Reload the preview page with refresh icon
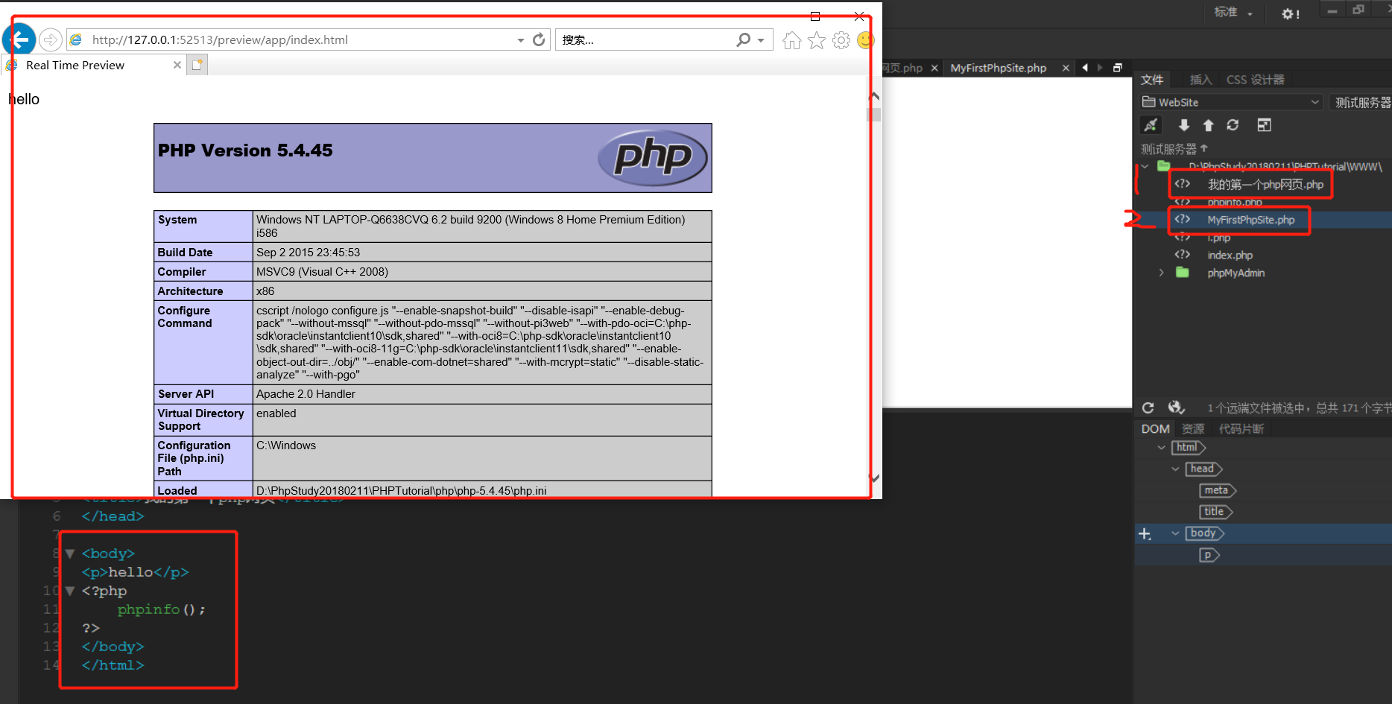 [x=539, y=39]
